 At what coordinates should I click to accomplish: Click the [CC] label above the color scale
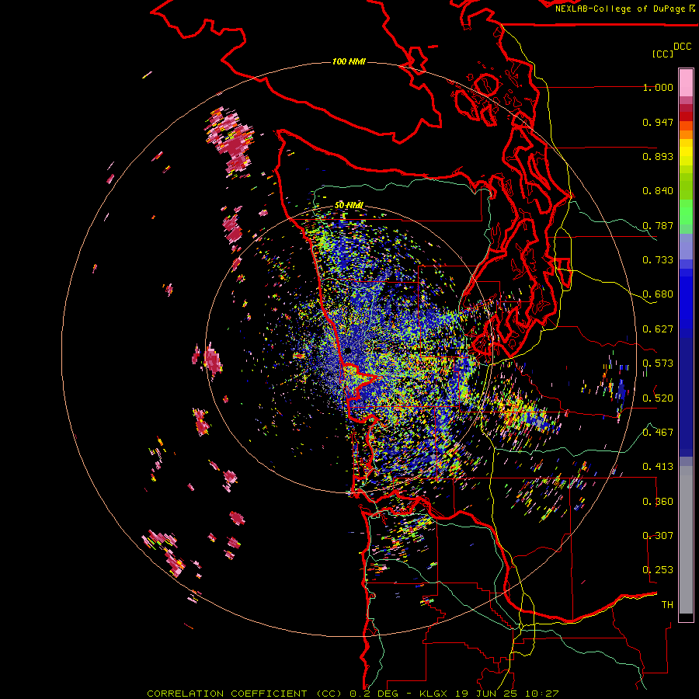tap(663, 54)
